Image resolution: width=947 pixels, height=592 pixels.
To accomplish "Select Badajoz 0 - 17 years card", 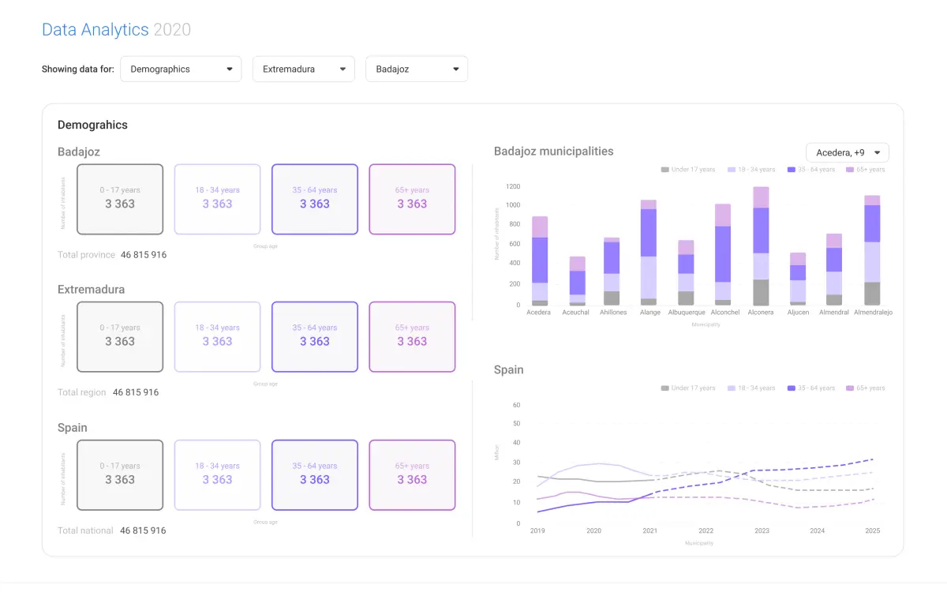I will (120, 199).
